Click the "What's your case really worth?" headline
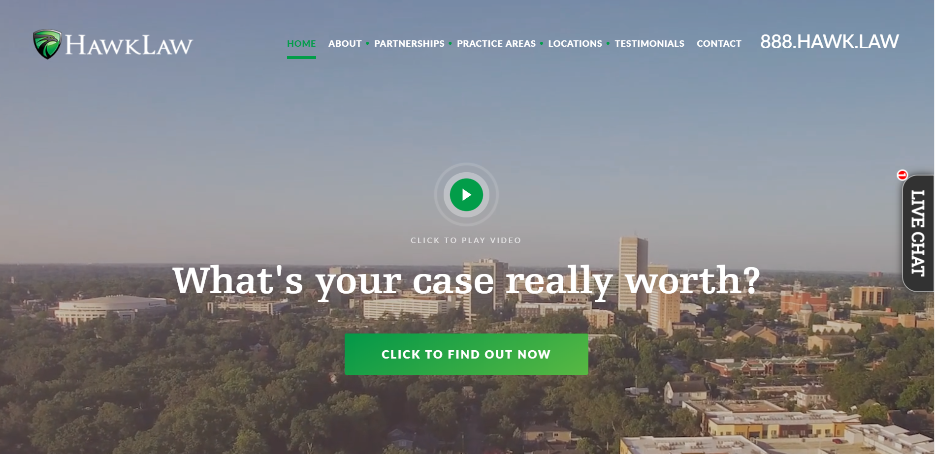 coord(466,281)
